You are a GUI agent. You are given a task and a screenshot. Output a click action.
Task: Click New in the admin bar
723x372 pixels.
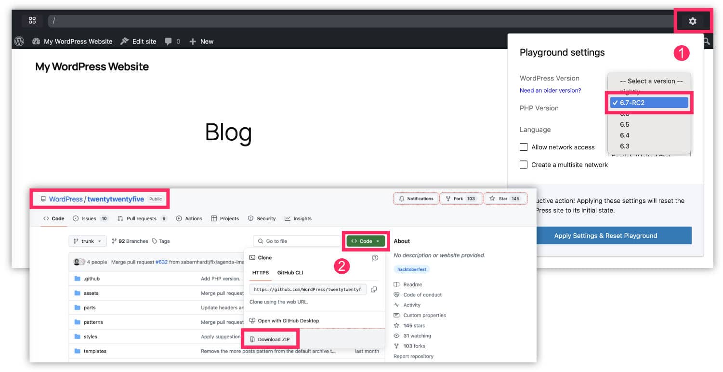click(x=201, y=41)
